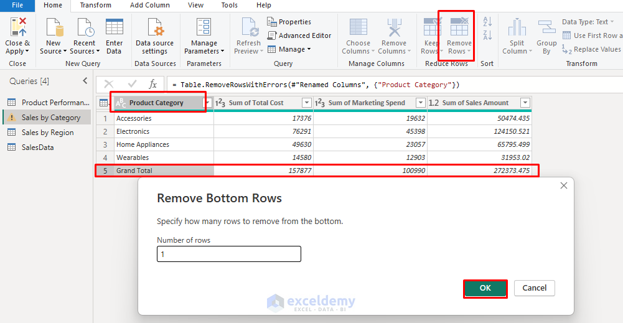Image resolution: width=623 pixels, height=323 pixels.
Task: Select row number 3 header
Action: click(x=105, y=144)
